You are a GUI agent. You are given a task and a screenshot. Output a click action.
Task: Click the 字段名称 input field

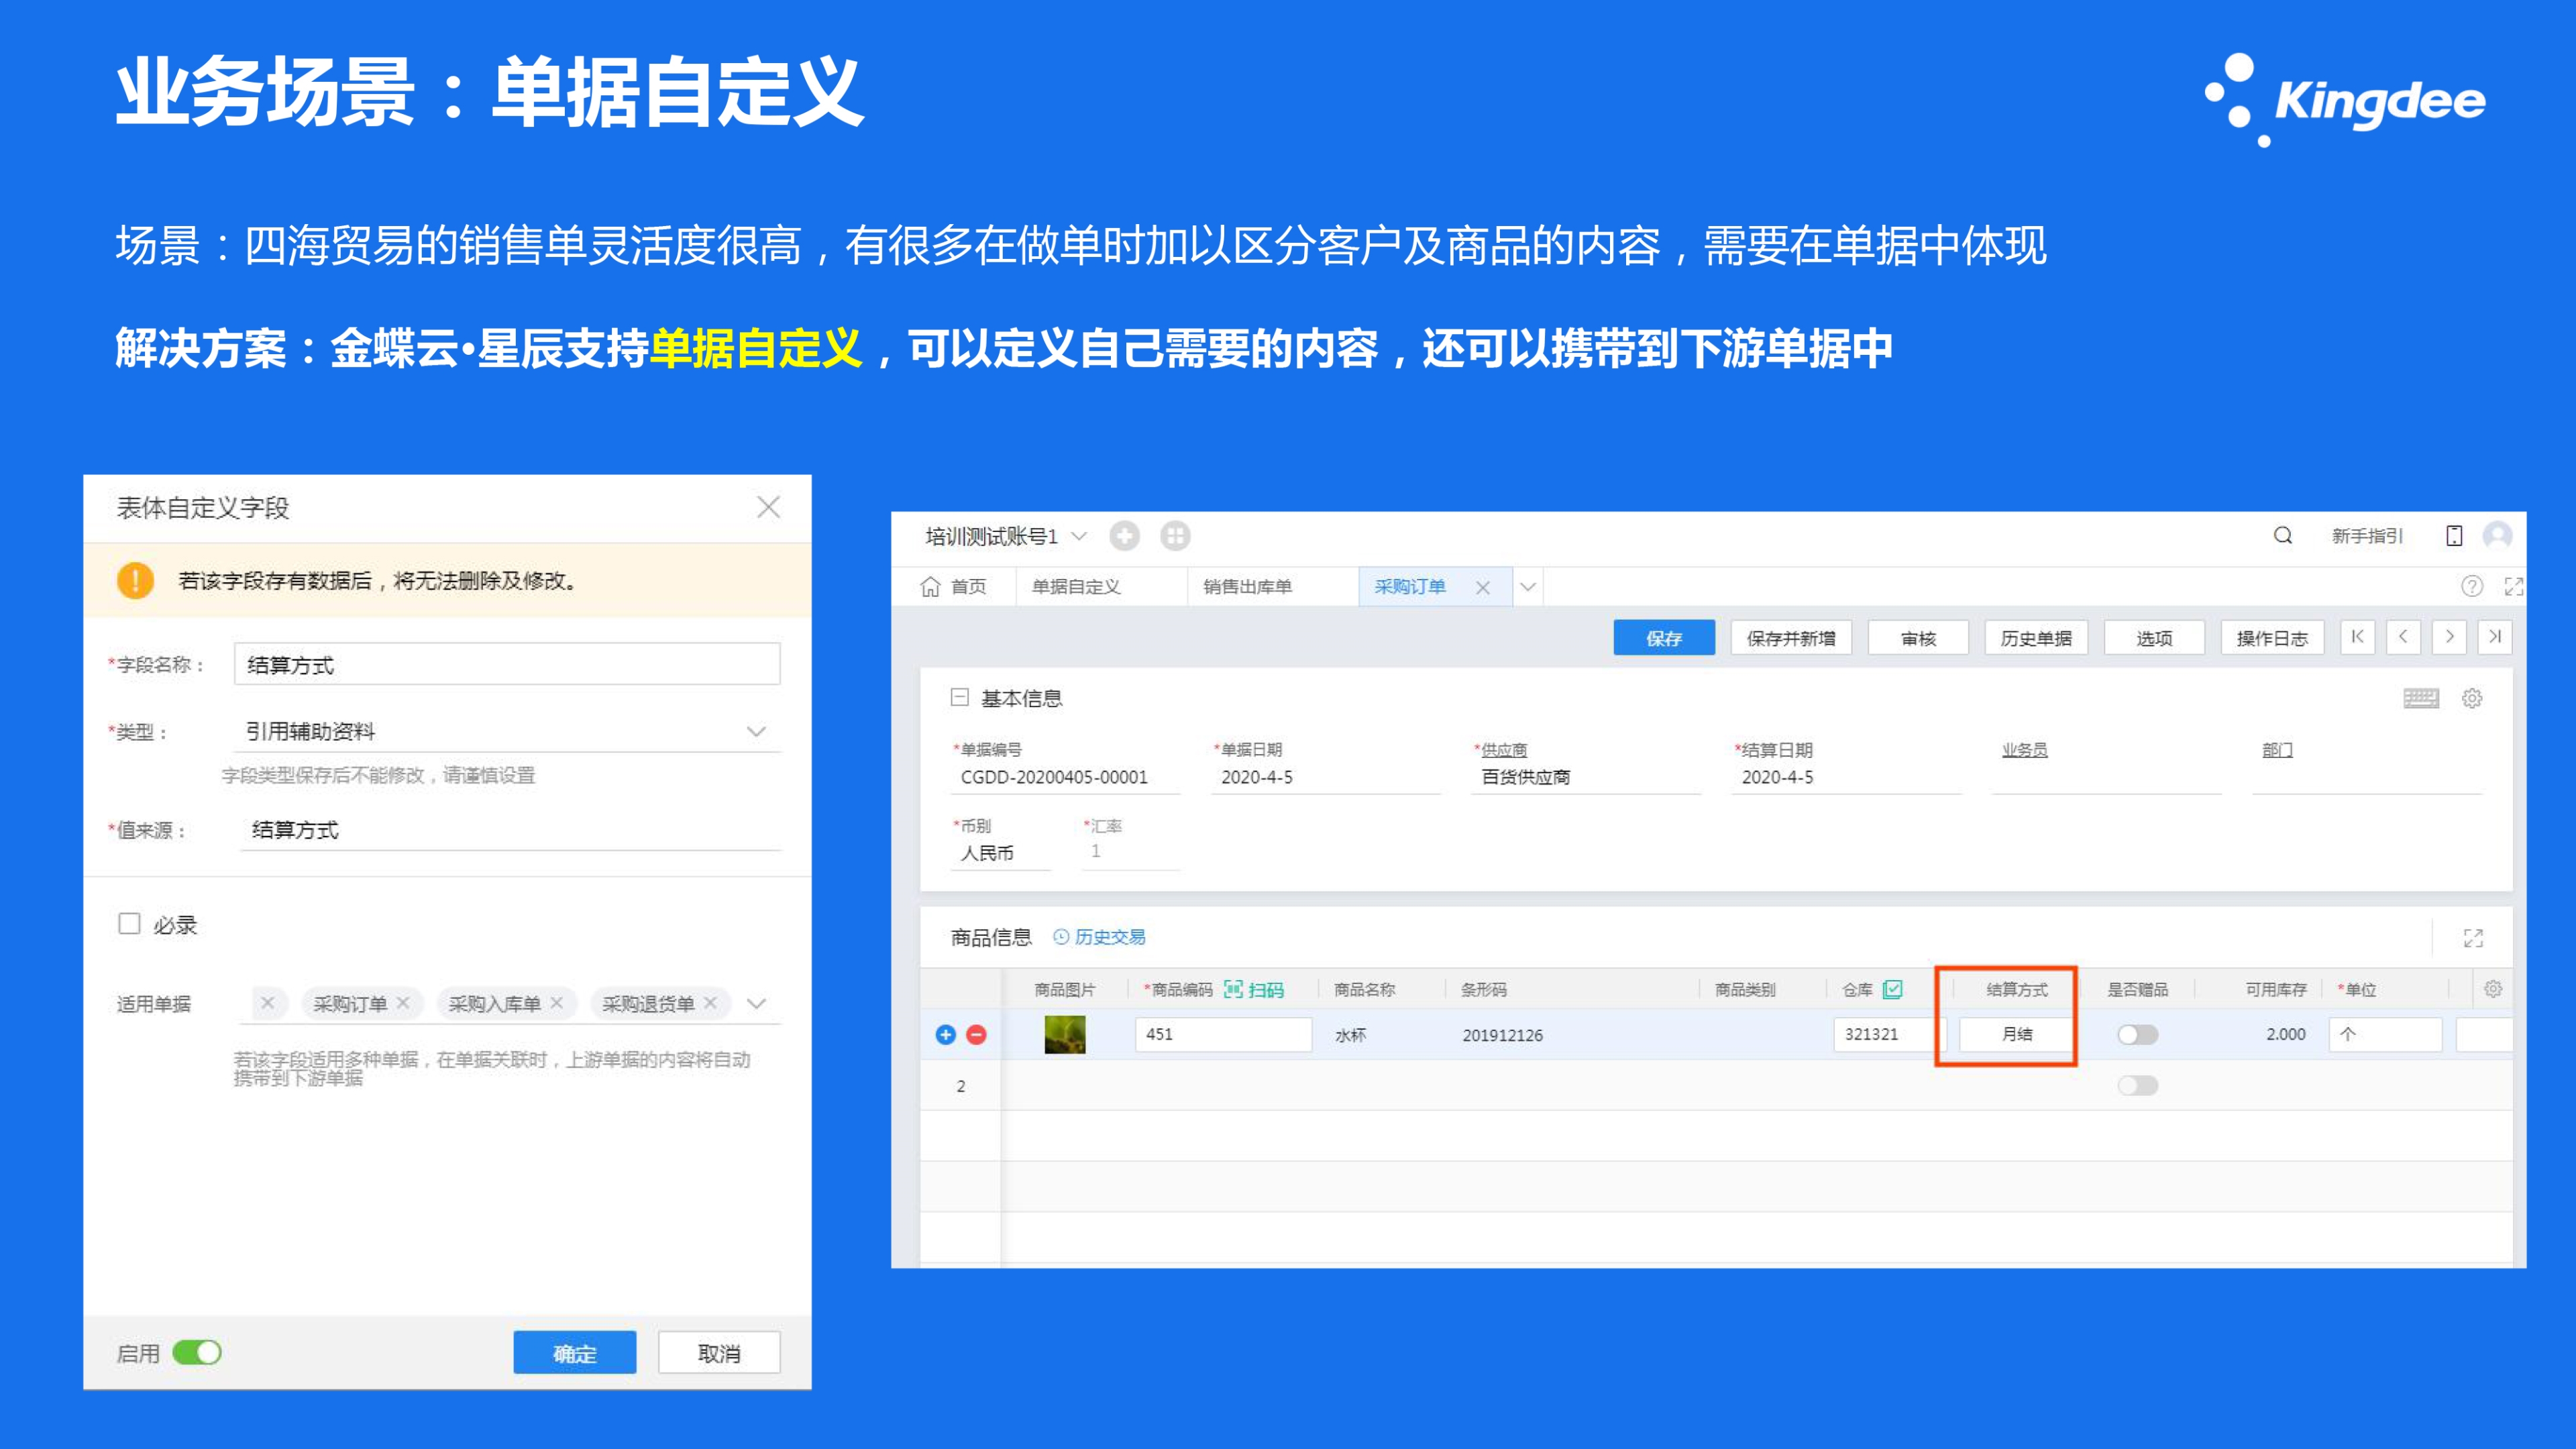tap(506, 664)
